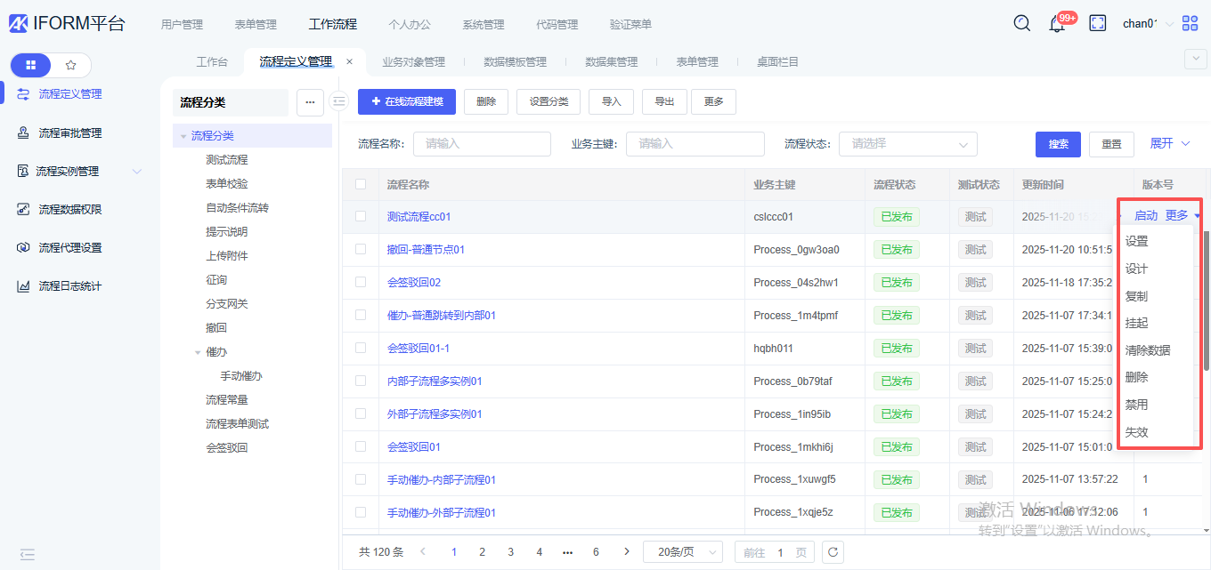The width and height of the screenshot is (1211, 570).
Task: Tick the select-all checkbox in table header
Action: tap(361, 184)
